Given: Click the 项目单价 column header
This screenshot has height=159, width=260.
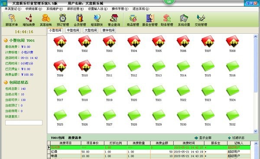Looking at the screenshot, I should [x=93, y=143].
